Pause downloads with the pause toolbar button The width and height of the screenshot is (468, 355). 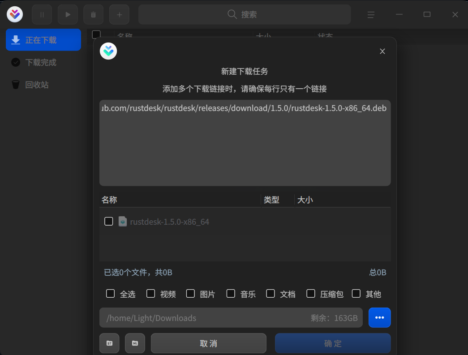(42, 14)
